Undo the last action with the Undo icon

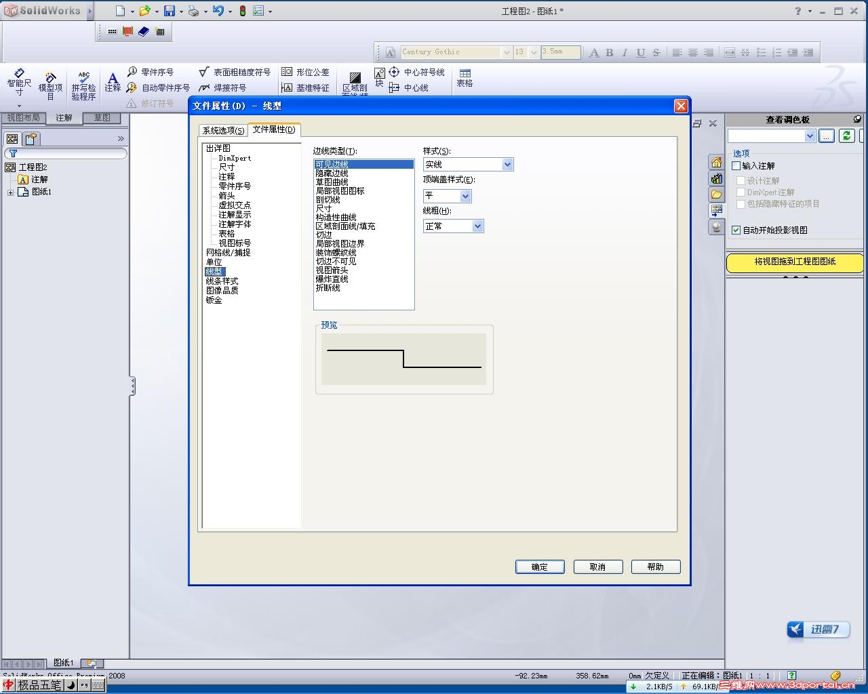point(218,11)
